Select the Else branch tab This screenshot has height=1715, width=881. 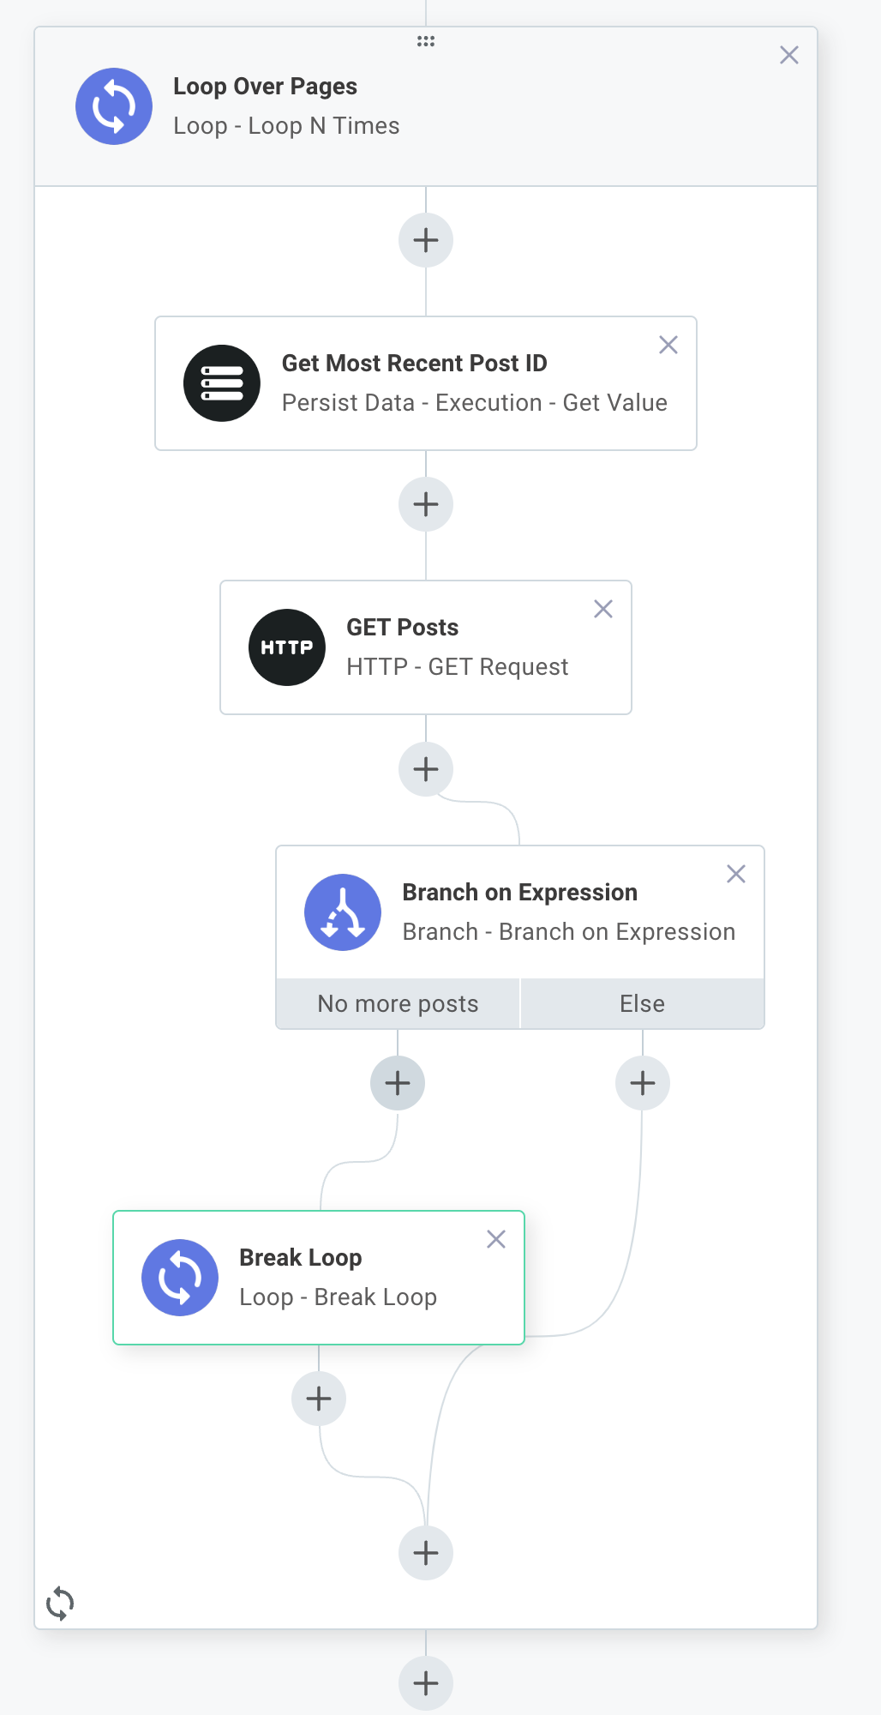click(643, 1003)
